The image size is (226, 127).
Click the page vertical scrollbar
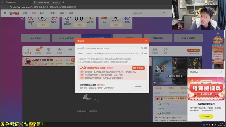click(225, 49)
